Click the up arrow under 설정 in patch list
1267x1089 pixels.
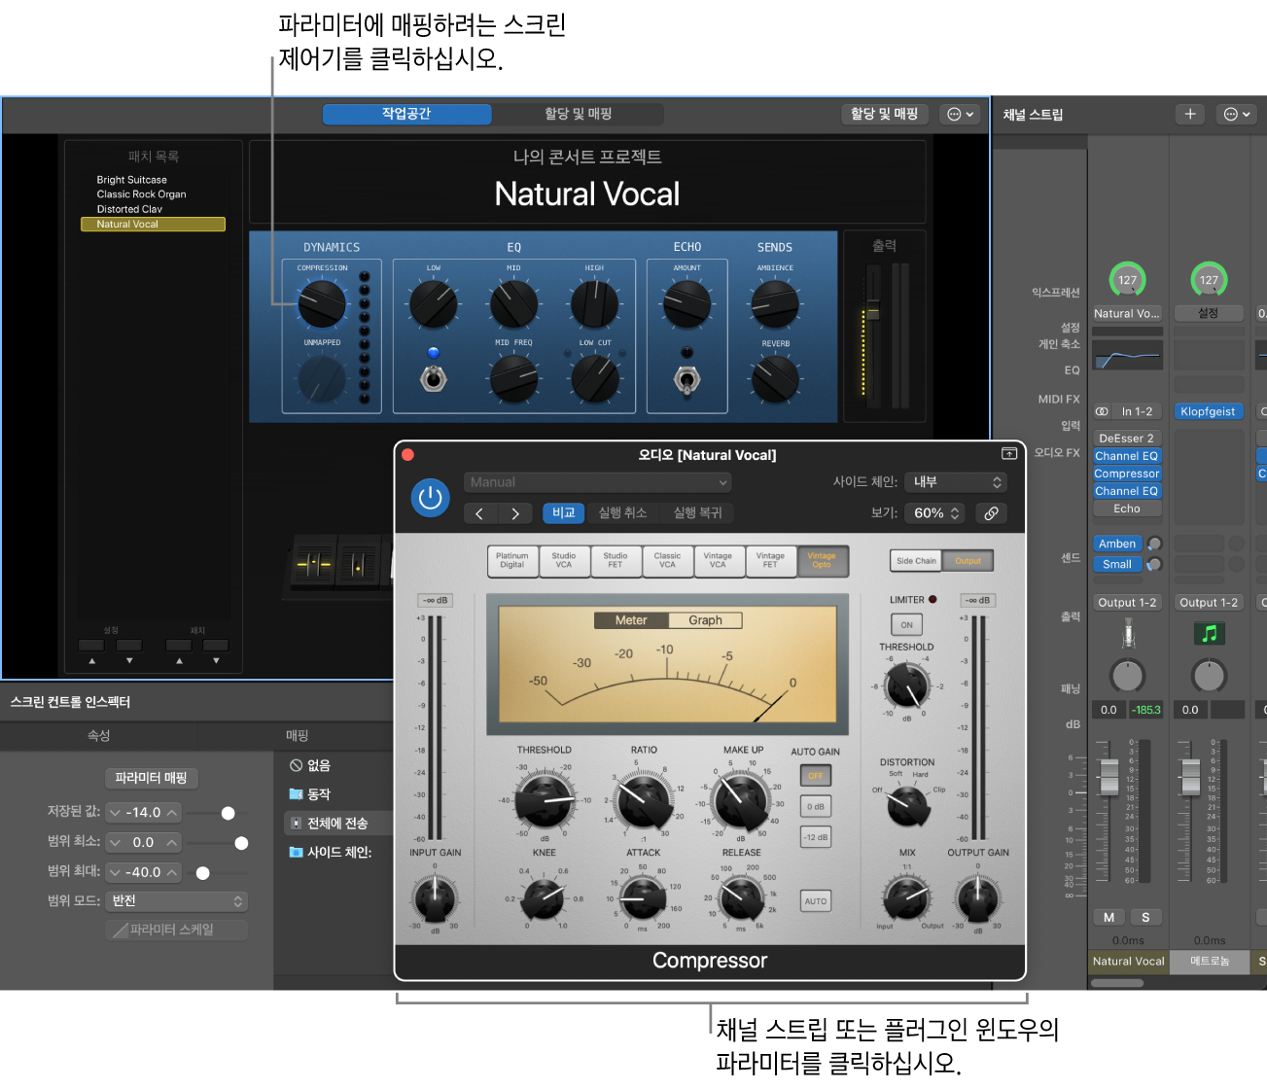pyautogui.click(x=92, y=661)
